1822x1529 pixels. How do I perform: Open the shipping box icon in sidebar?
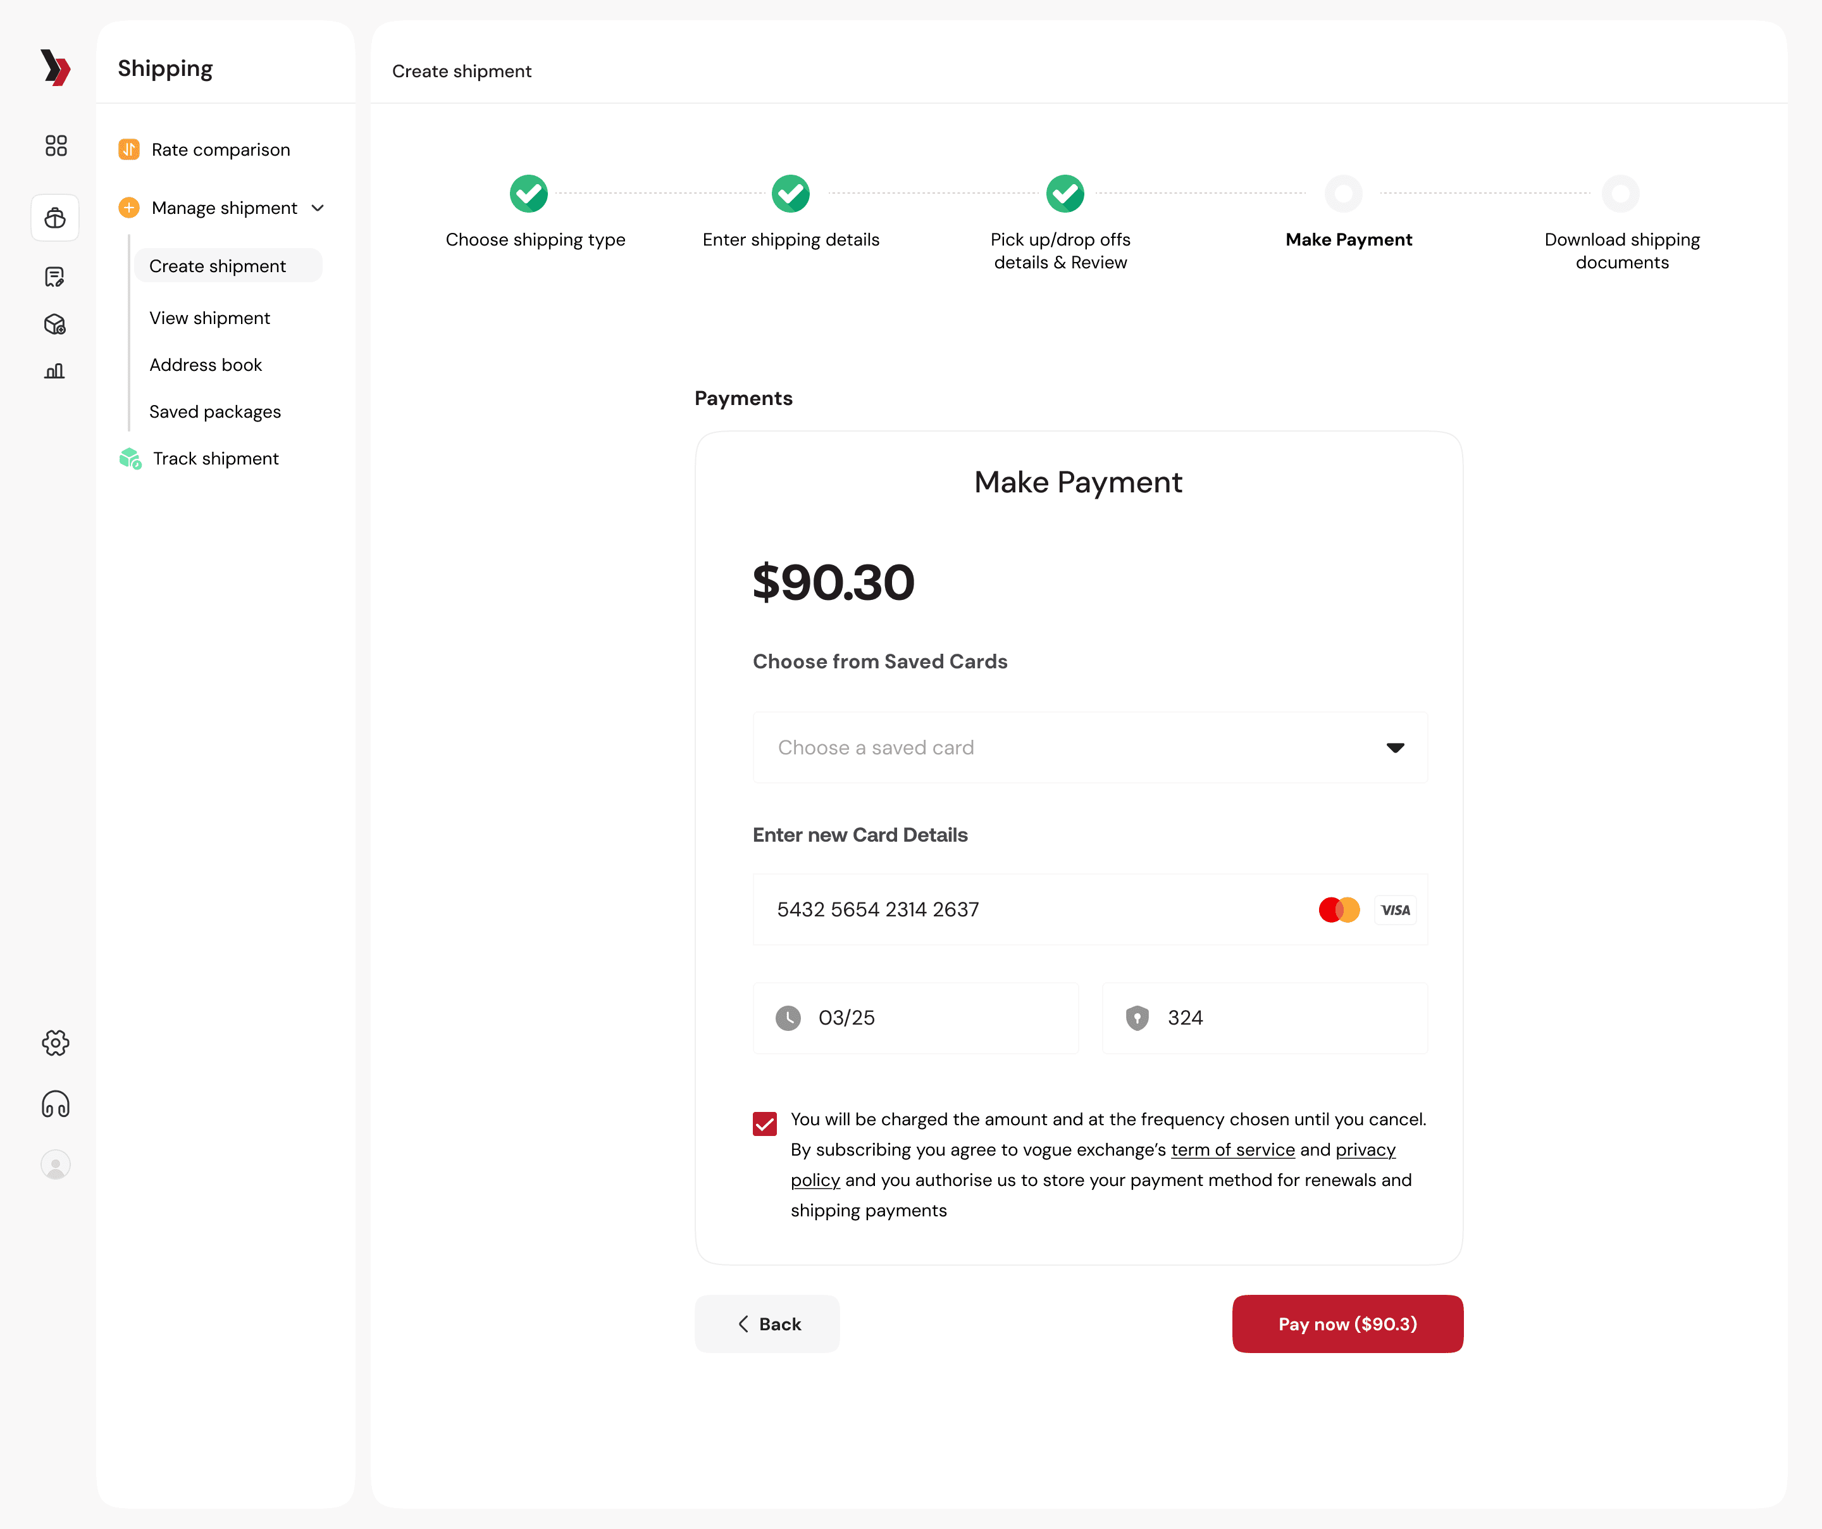pyautogui.click(x=56, y=218)
